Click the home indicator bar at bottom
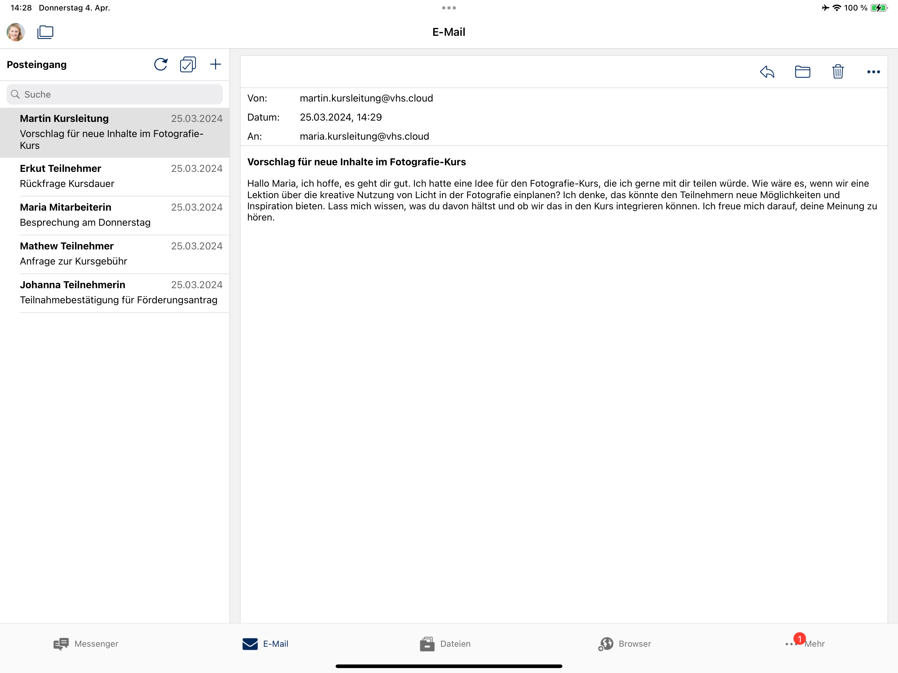898x673 pixels. coord(449,666)
